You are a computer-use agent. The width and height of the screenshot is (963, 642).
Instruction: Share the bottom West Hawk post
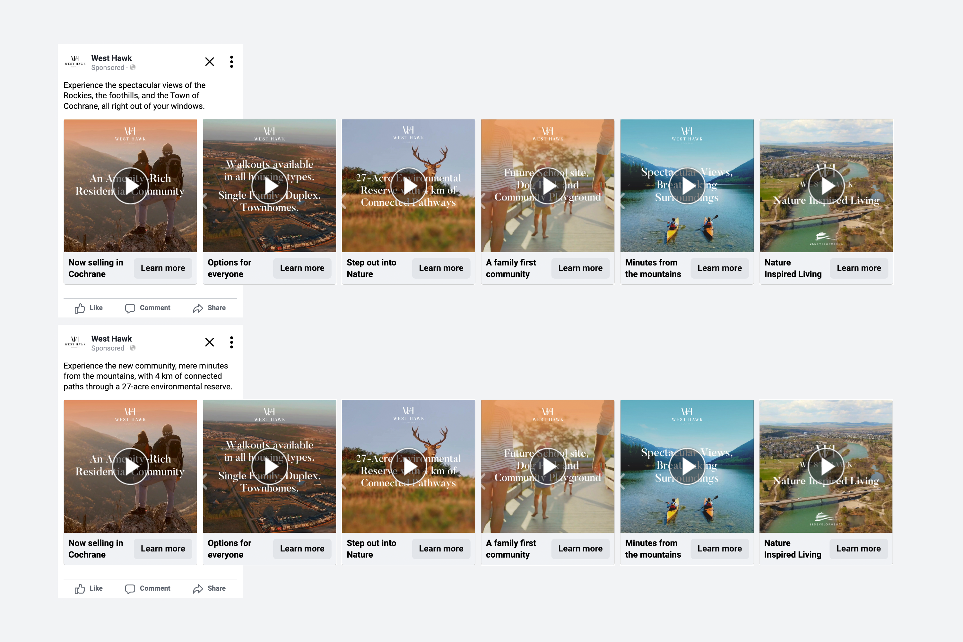point(209,588)
